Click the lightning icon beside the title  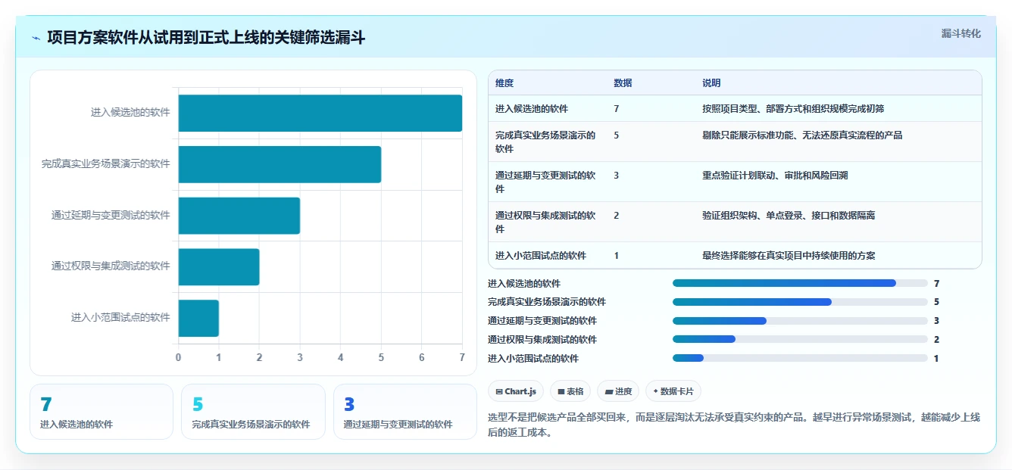point(36,38)
